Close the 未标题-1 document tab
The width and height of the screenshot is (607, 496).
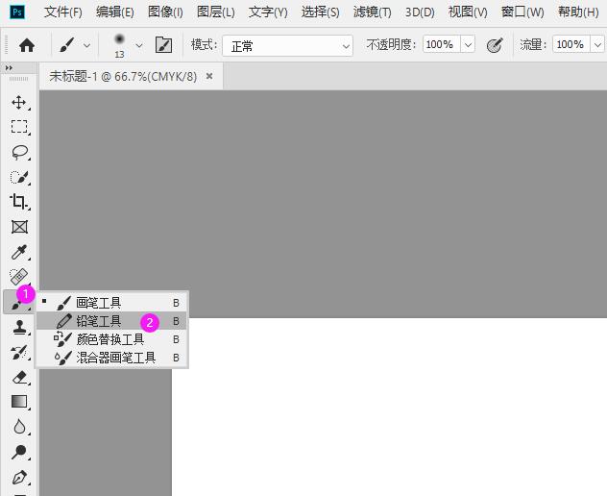point(209,76)
